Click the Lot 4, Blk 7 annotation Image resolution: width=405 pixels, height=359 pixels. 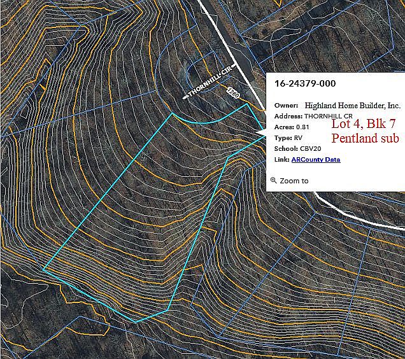point(364,123)
